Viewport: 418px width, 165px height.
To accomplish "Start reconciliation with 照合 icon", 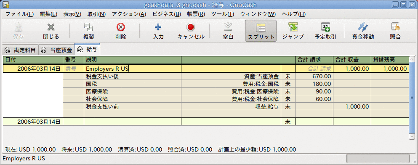I will [395, 27].
